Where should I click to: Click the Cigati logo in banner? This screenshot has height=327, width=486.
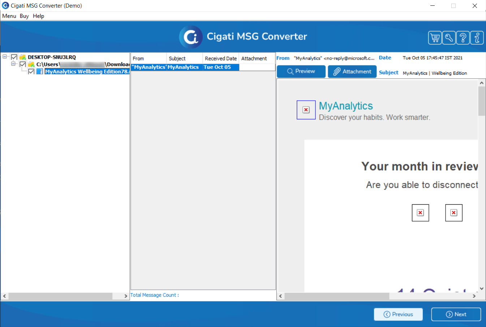pos(191,36)
